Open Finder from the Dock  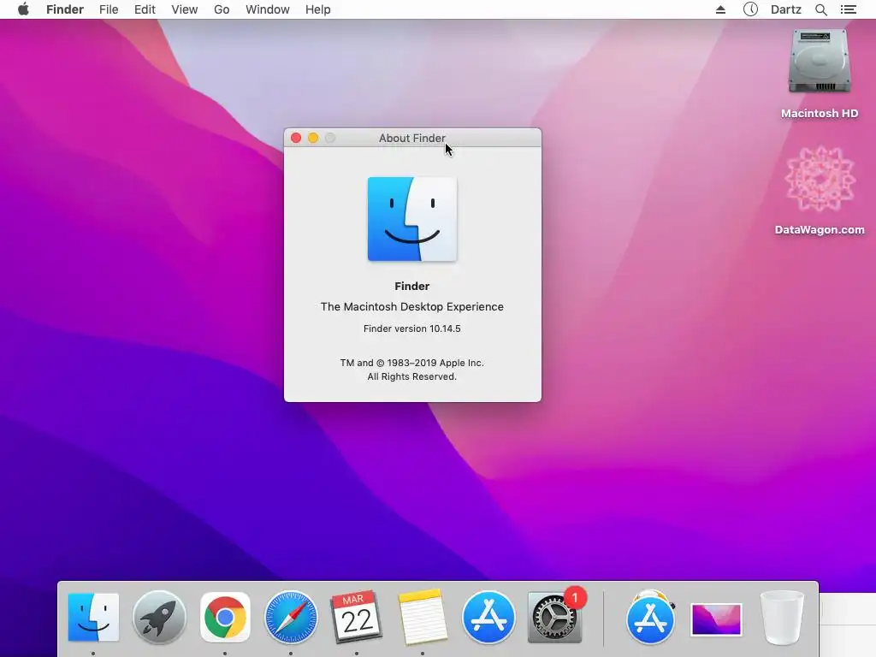(93, 618)
